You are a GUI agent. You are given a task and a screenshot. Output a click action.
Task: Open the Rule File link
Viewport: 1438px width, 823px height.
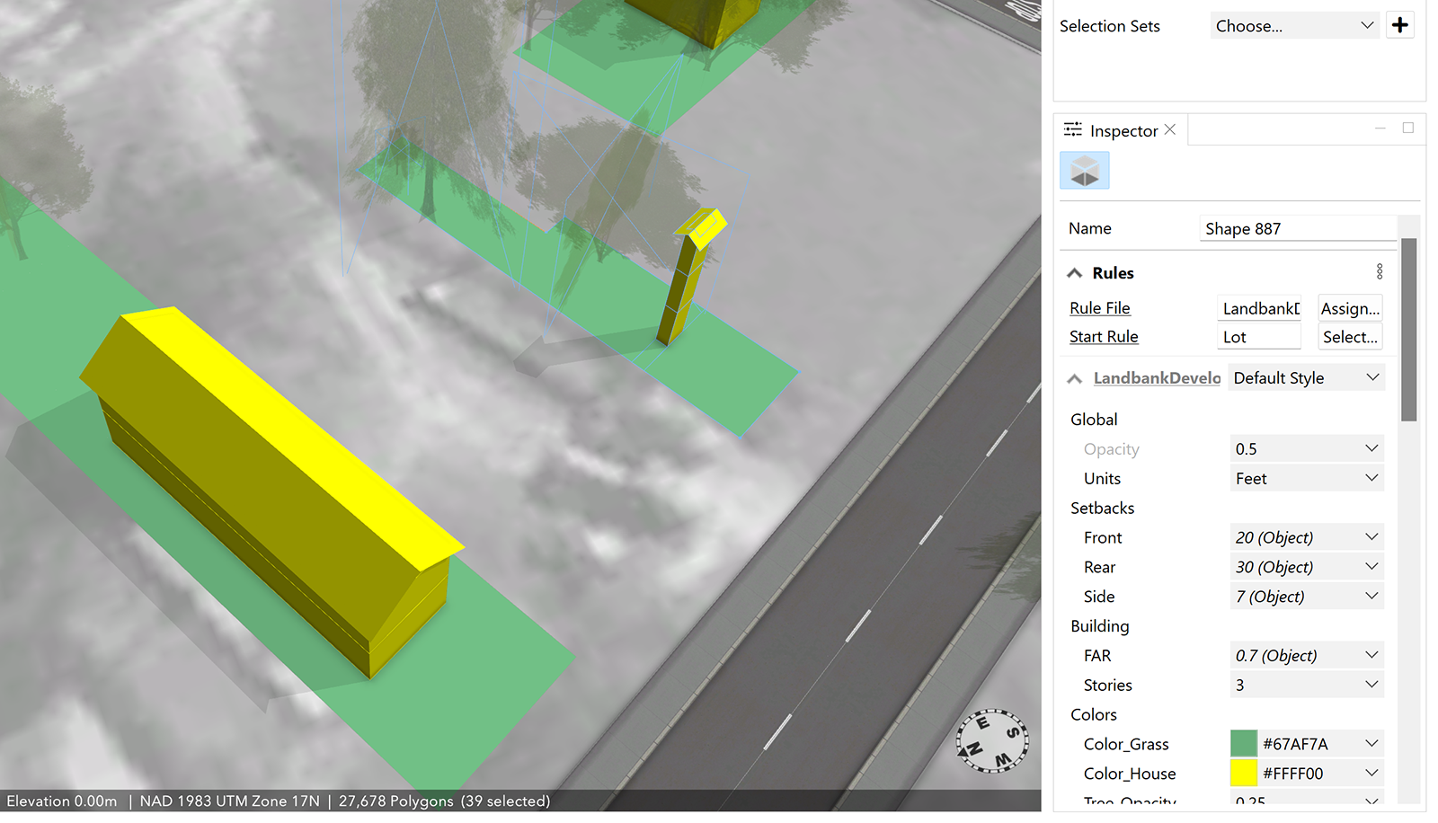click(1100, 308)
